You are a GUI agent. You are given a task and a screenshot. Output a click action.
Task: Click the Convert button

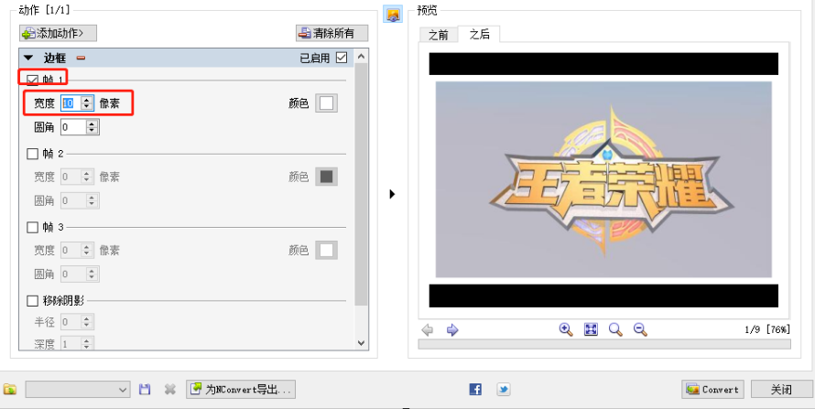click(712, 389)
